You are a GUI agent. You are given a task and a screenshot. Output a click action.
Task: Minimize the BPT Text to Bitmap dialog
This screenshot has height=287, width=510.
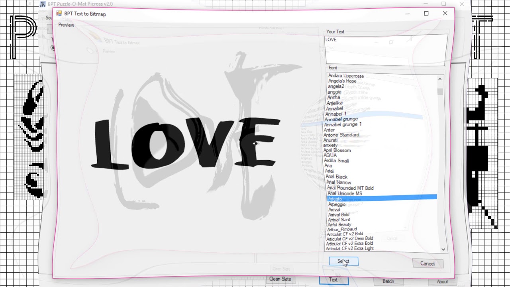408,14
